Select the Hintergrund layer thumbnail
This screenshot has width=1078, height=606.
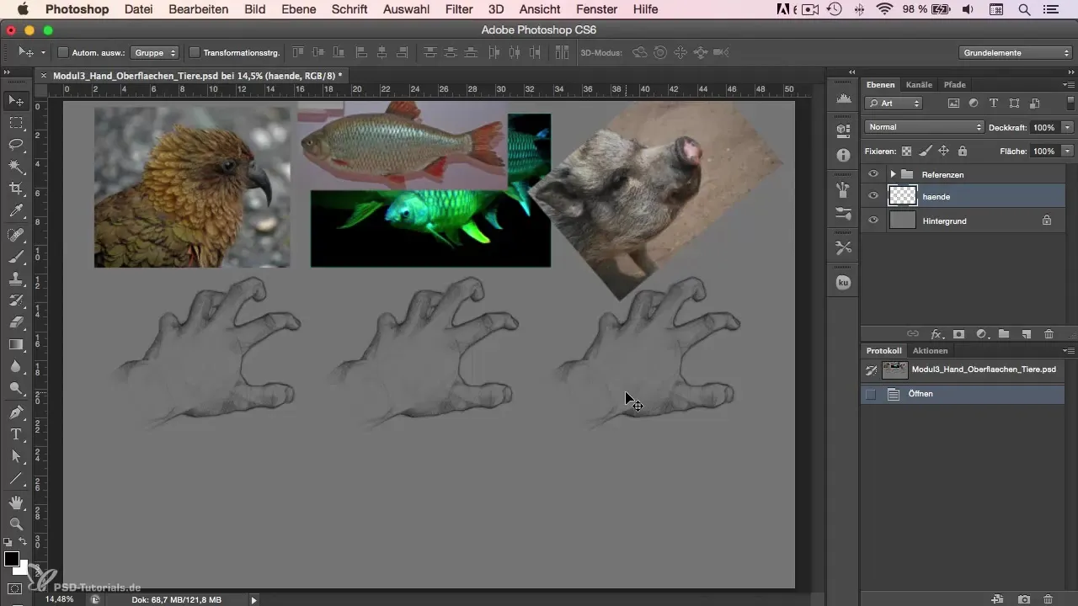click(903, 221)
